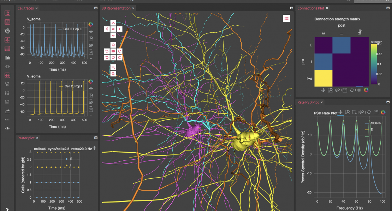The height and width of the screenshot is (211, 392).
Task: Open the LFP PSD plot from sidebar
Action: [7, 93]
